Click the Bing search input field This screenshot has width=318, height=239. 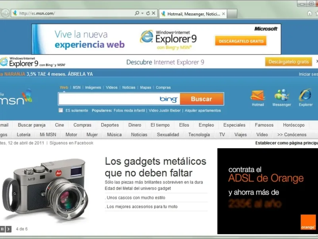click(119, 99)
